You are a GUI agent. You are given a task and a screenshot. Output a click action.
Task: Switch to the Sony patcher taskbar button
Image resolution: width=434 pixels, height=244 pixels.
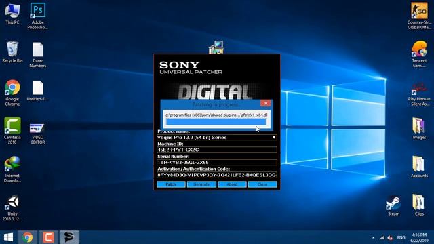click(x=69, y=237)
